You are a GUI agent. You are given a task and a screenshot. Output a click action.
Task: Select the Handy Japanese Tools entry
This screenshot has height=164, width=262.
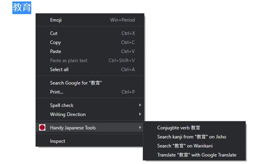point(73,127)
